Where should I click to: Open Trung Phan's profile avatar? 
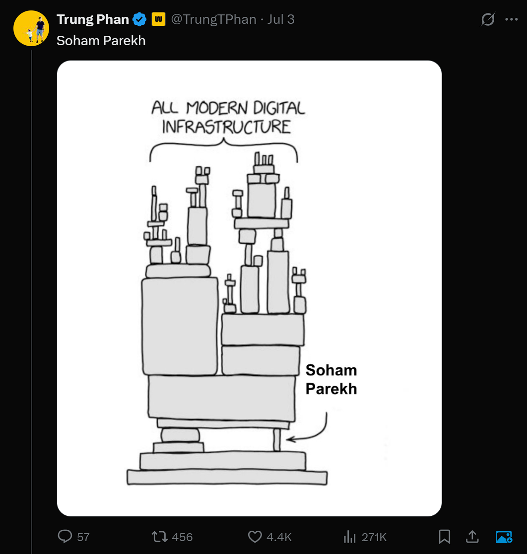(31, 28)
